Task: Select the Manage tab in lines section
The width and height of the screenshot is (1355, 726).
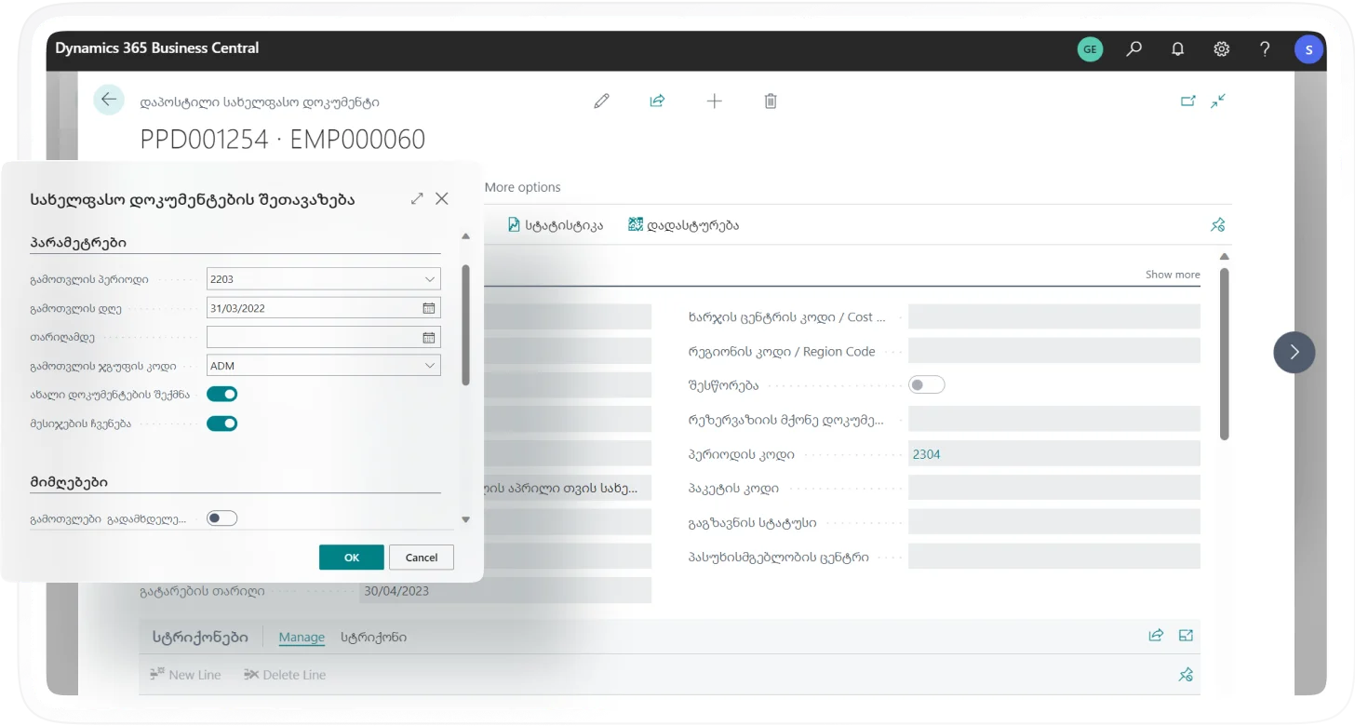Action: click(x=302, y=638)
